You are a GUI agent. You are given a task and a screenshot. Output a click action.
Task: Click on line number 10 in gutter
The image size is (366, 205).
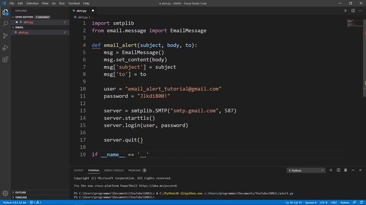[x=82, y=89]
